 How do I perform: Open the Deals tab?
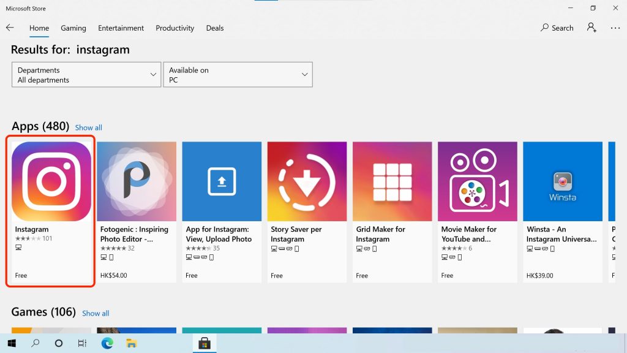(x=215, y=28)
